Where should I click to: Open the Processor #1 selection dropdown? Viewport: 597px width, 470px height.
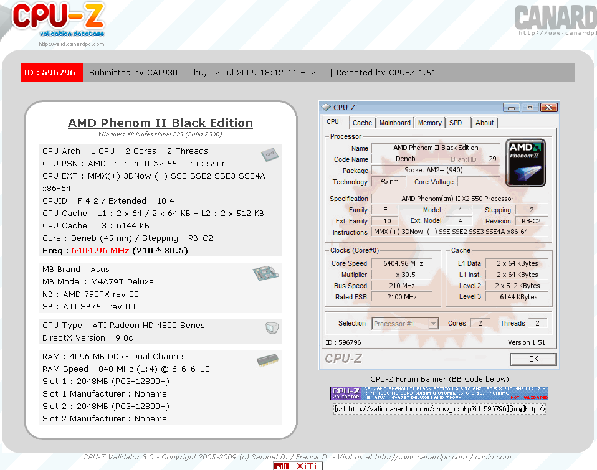click(405, 324)
